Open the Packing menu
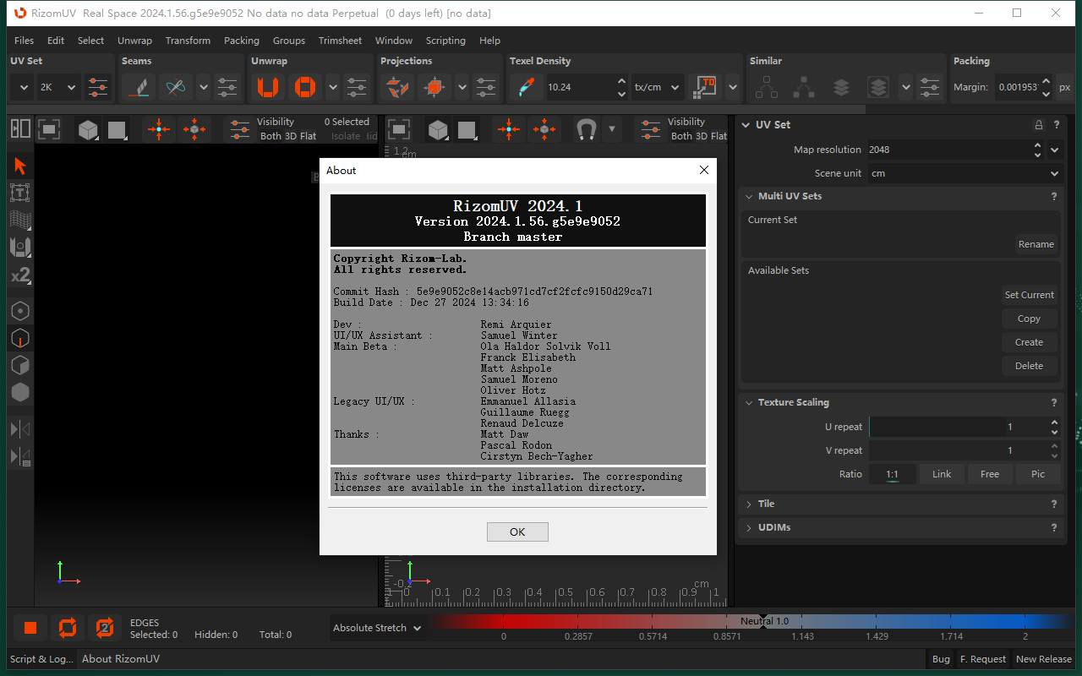 tap(242, 41)
